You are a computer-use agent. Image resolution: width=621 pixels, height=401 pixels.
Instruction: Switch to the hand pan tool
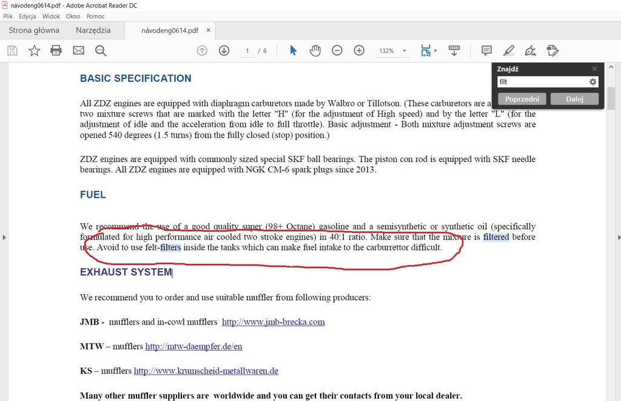coord(315,50)
